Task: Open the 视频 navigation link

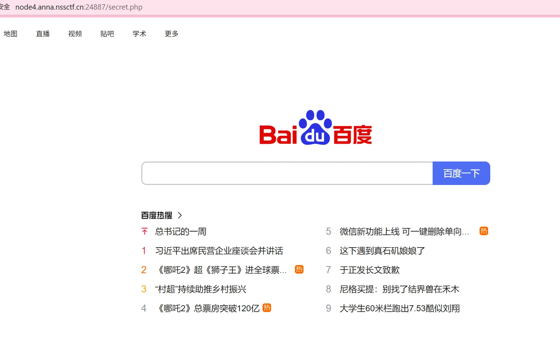Action: point(75,34)
